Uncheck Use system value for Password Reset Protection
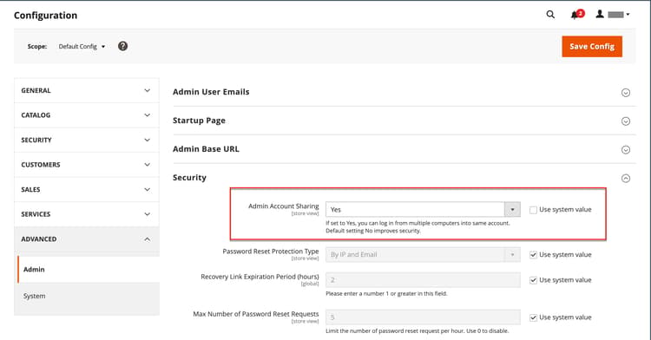651x340 pixels. point(533,255)
